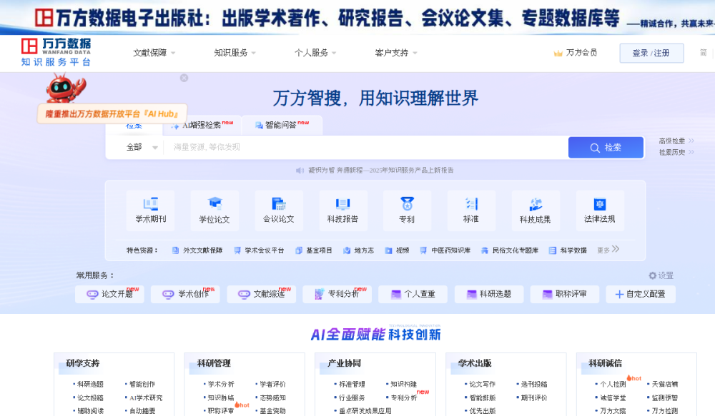Open 知识构建 under 产业协同
The image size is (715, 416).
point(403,384)
